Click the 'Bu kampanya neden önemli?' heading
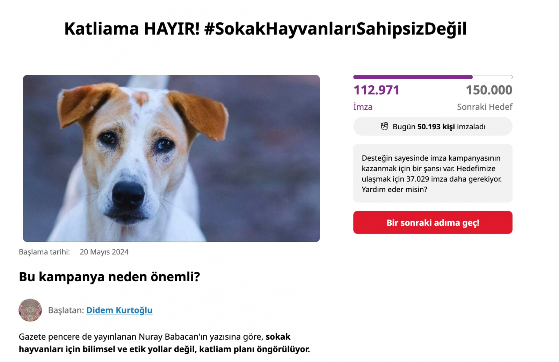Viewport: 559px width, 362px height. pyautogui.click(x=109, y=277)
